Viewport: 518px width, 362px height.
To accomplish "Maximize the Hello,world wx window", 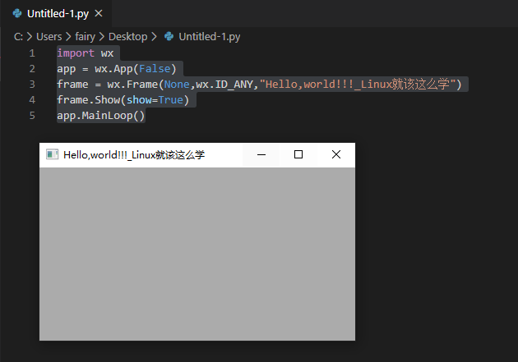I will point(298,154).
